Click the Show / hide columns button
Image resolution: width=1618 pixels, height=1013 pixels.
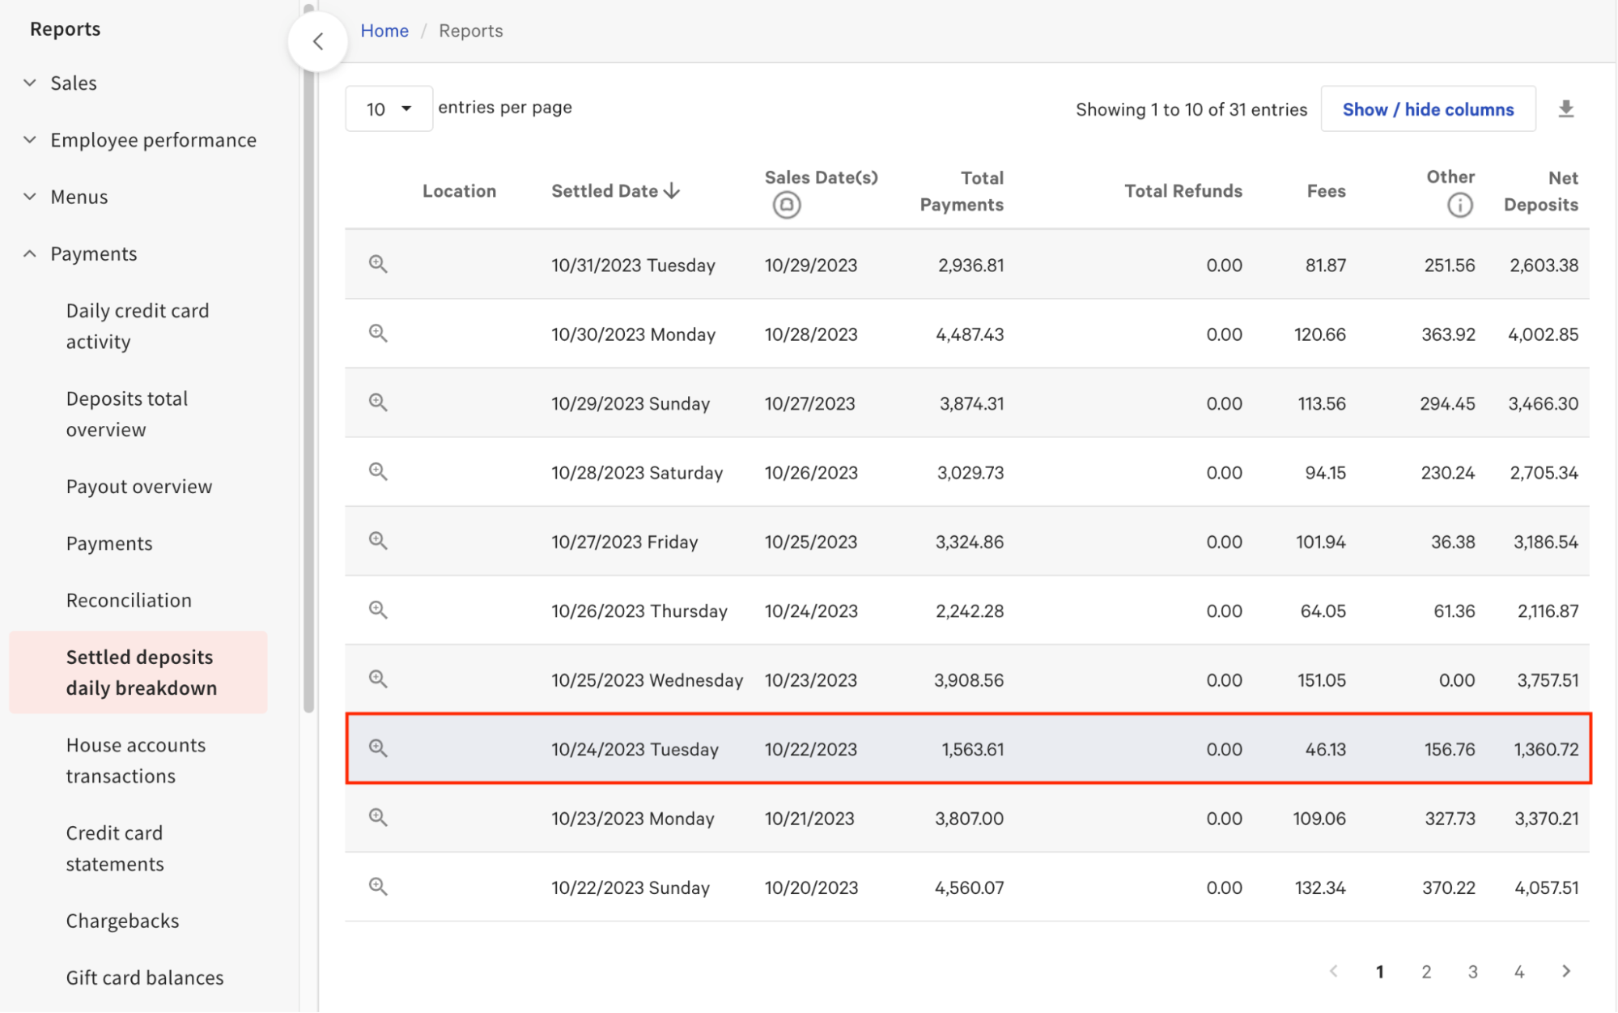(x=1428, y=109)
